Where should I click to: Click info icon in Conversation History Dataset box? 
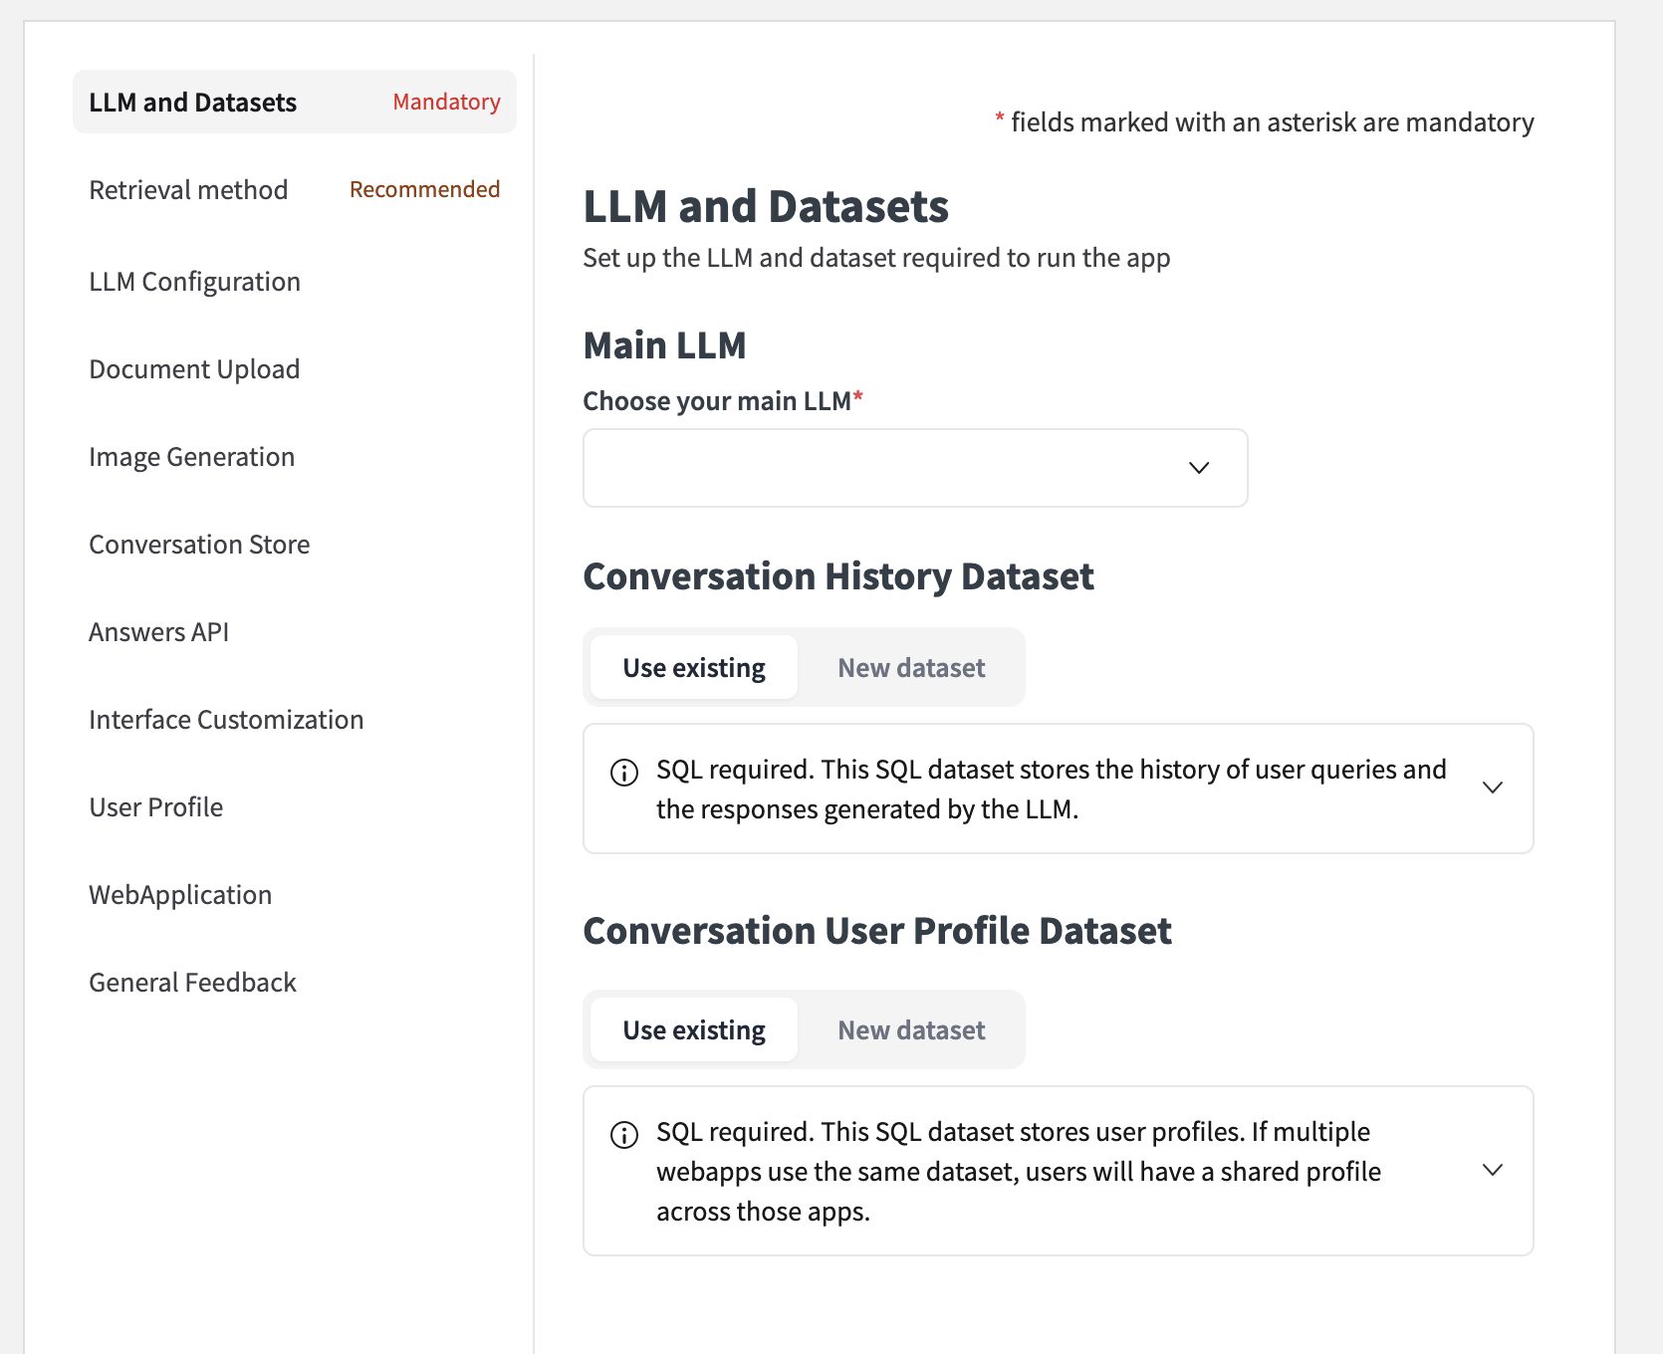pos(624,773)
